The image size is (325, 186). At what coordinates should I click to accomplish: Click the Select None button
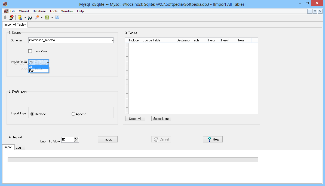click(161, 119)
